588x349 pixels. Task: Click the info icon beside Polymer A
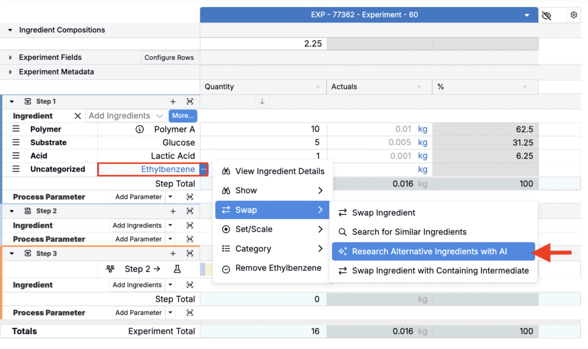(x=139, y=130)
